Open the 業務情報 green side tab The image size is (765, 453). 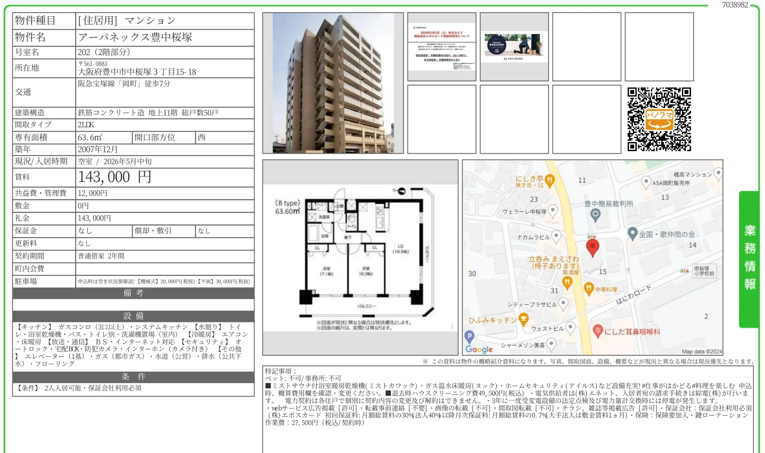pos(749,259)
